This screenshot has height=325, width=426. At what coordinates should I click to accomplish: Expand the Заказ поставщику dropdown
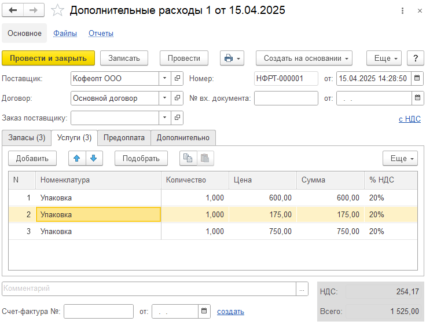pos(164,118)
